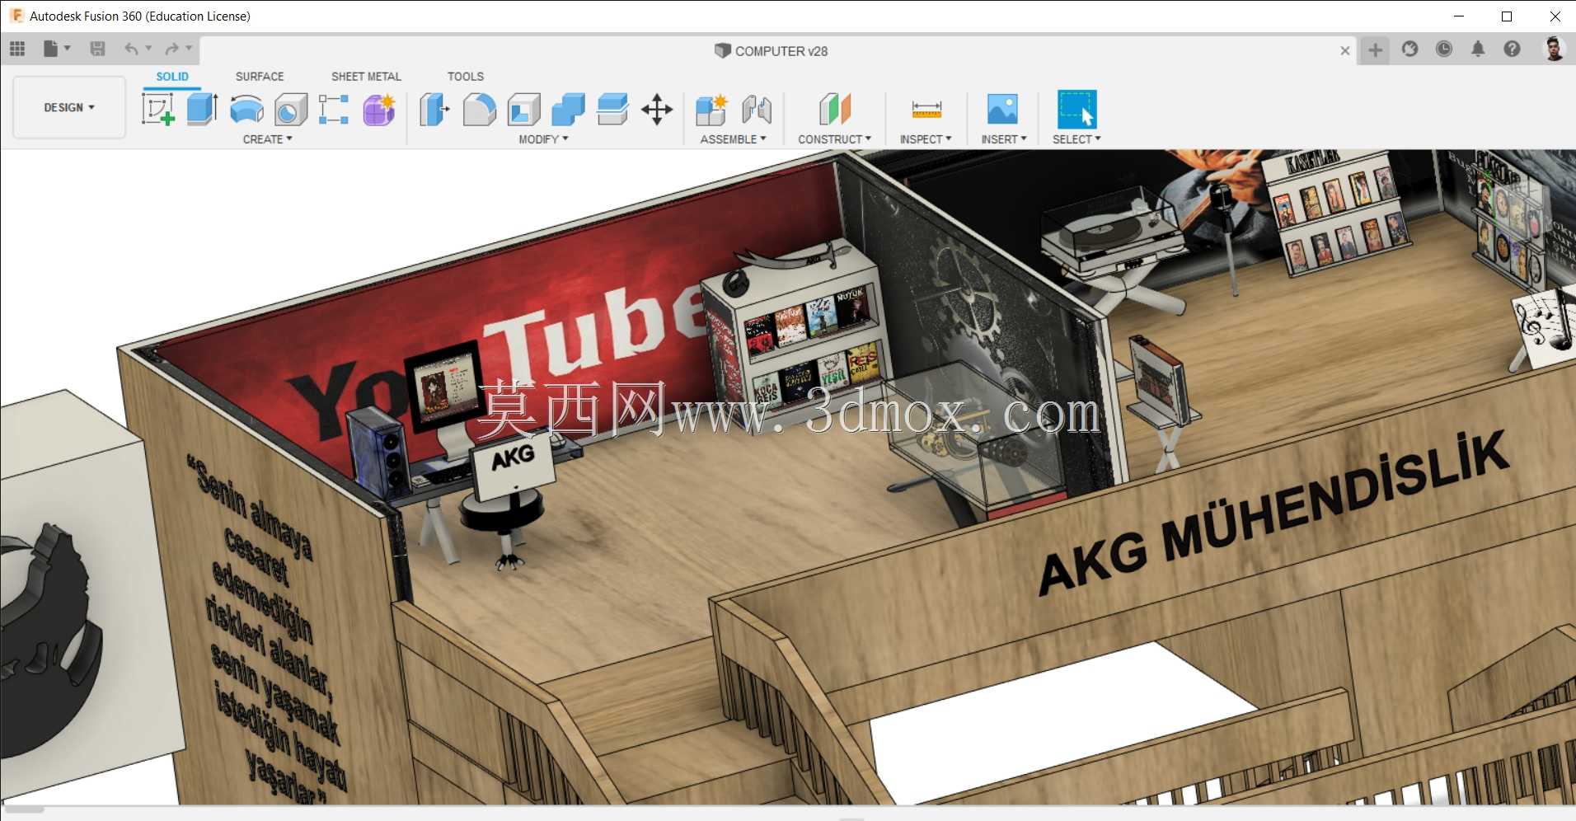1576x821 pixels.
Task: Expand the CONSTRUCT panel menu
Action: click(x=834, y=139)
